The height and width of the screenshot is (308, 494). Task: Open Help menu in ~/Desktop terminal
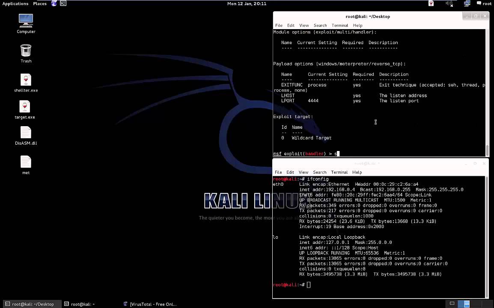coord(357,25)
